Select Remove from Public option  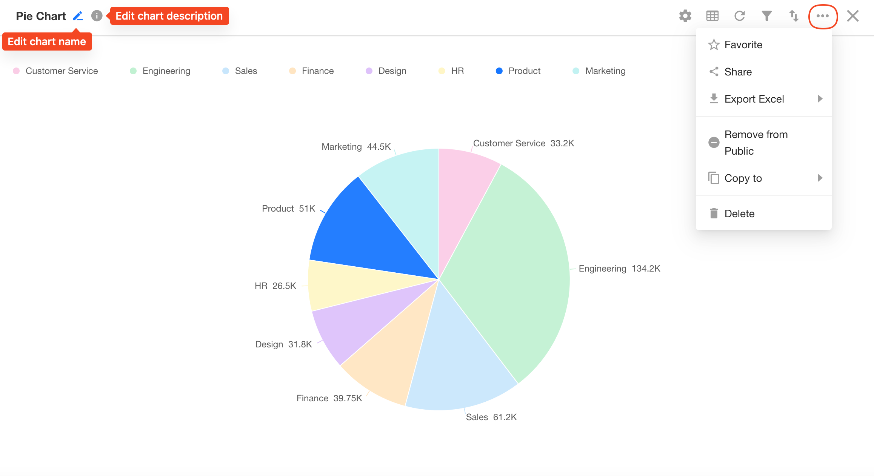tap(756, 143)
